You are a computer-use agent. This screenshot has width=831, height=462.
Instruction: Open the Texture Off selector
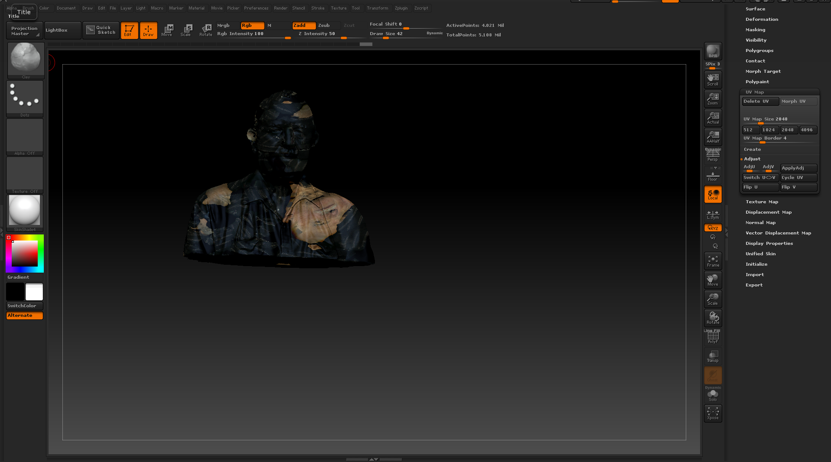(x=25, y=175)
